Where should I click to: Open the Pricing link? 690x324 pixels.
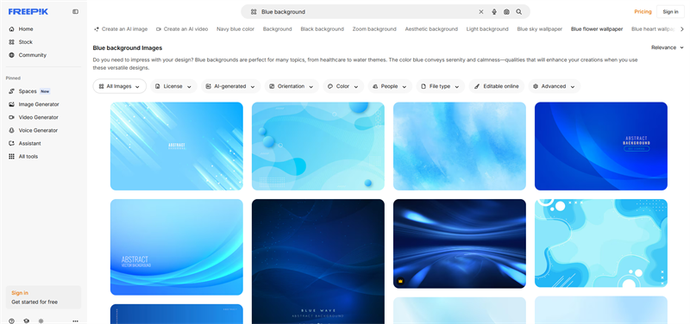[x=643, y=12]
